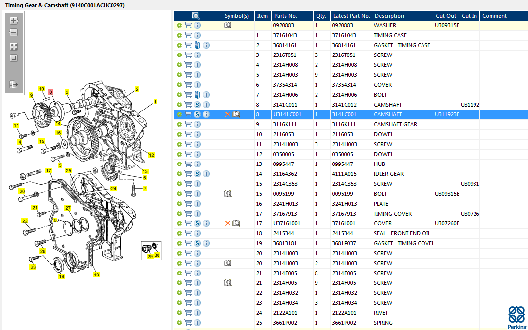This screenshot has width=528, height=330.
Task: Click the list-arrow icon in diagram toolbar
Action: [14, 85]
